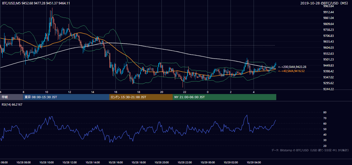Click the 9912.44 price axis label
This screenshot has height=165, width=352.
(x=329, y=12)
